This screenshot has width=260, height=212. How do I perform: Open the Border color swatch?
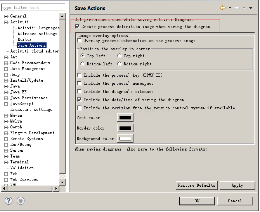(x=125, y=128)
